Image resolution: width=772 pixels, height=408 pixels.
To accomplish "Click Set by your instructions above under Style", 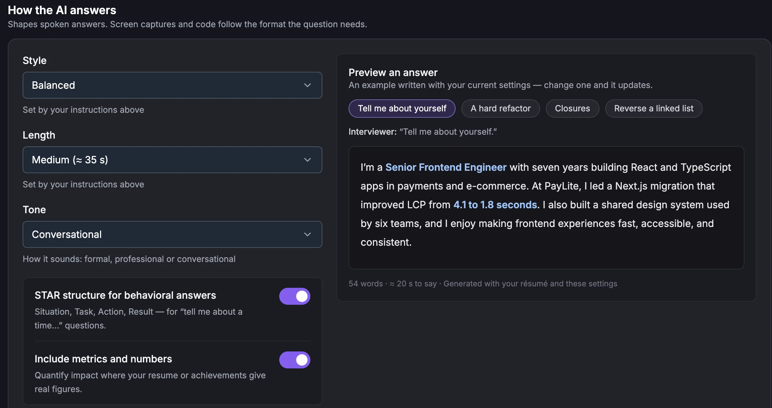I will [83, 110].
